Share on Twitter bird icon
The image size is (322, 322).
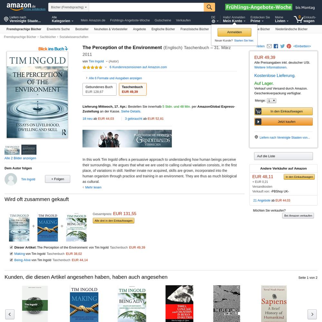pyautogui.click(x=282, y=46)
